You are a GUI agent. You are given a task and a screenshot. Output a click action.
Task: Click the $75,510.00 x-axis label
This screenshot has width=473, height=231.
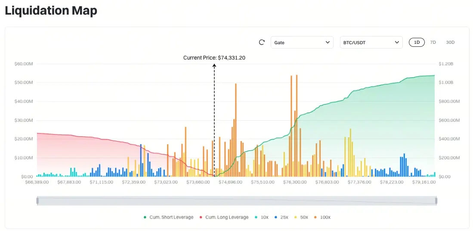[263, 182]
